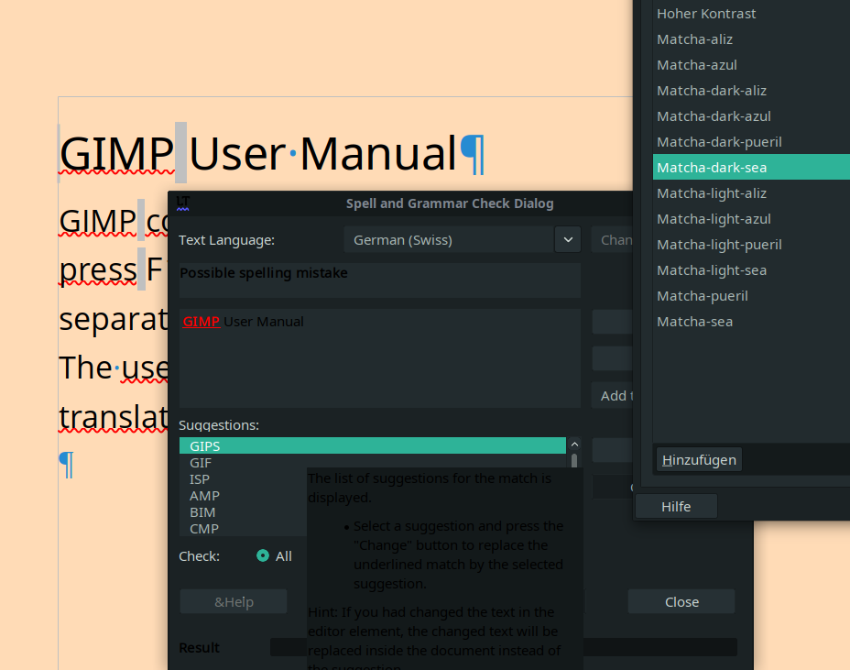Select German (Swiss) language combo box
Viewport: 850px width, 670px height.
click(449, 240)
